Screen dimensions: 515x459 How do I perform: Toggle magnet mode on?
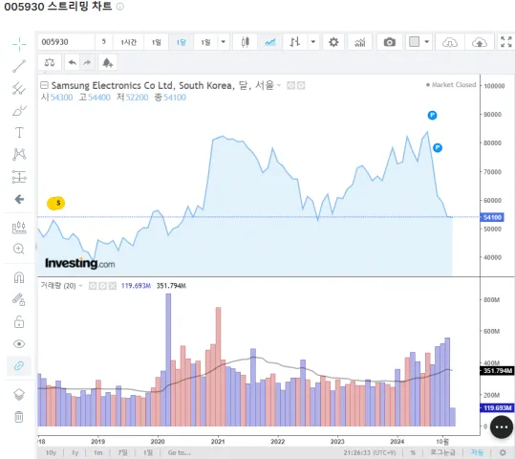click(19, 277)
